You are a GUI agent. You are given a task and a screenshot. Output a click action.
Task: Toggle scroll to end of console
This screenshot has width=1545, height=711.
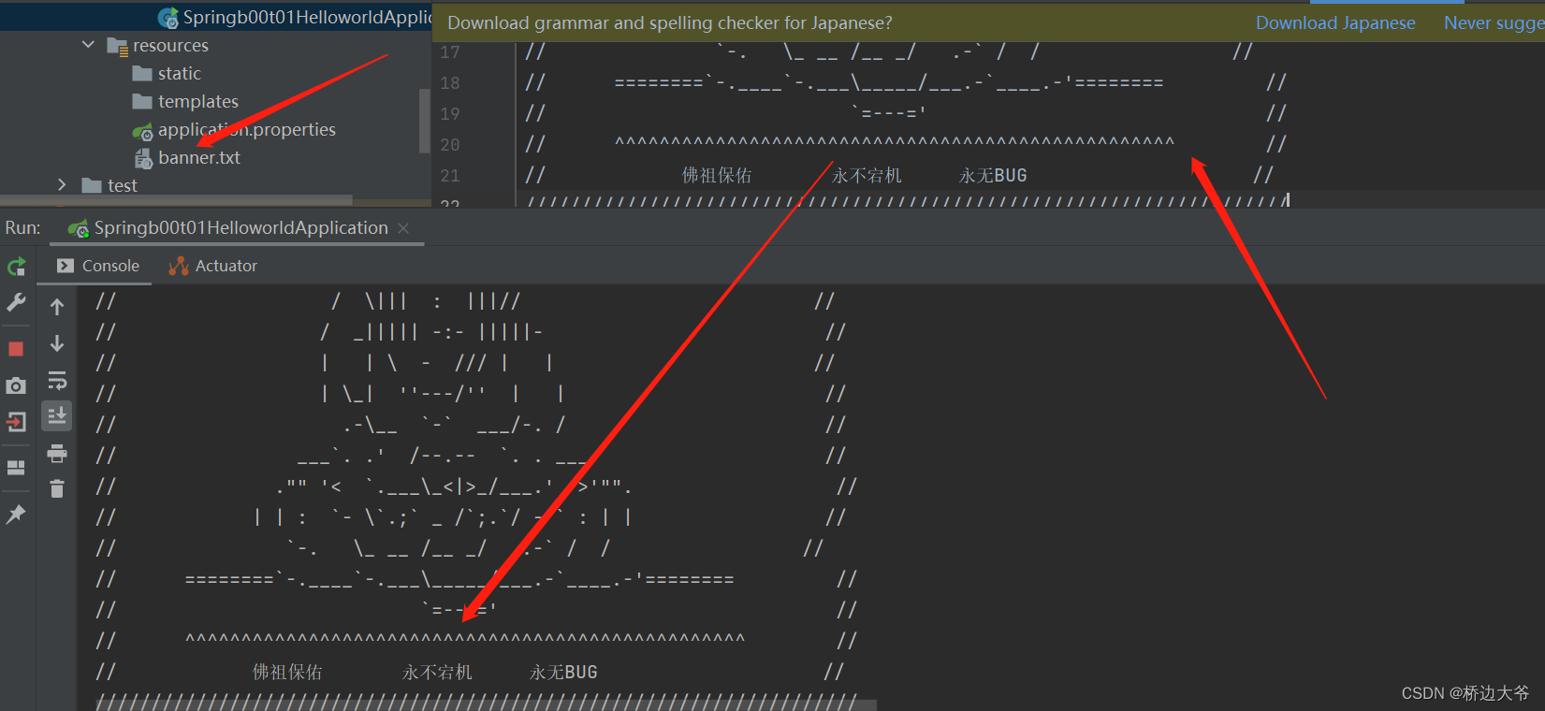[57, 416]
